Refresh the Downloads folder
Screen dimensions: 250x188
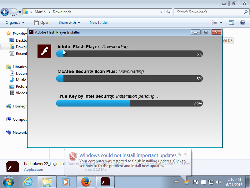point(168,12)
